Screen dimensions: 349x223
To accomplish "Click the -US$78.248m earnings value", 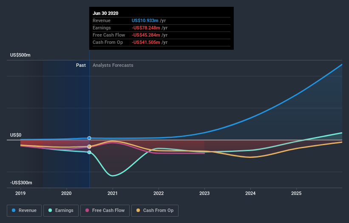I will tap(146, 28).
